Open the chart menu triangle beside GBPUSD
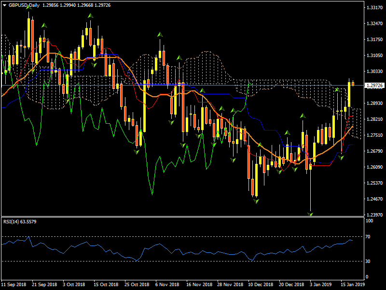 click(4, 5)
